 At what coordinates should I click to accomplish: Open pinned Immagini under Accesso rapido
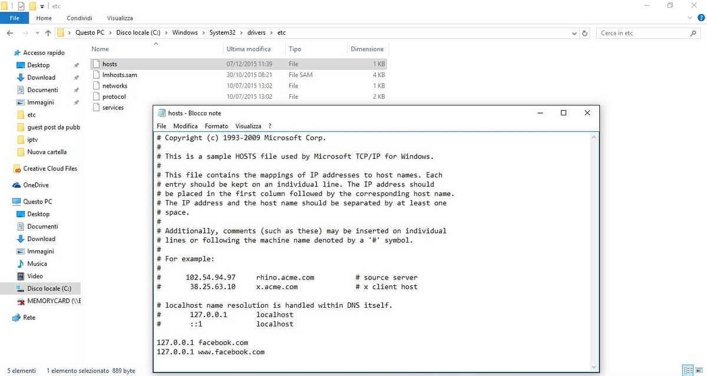pyautogui.click(x=40, y=102)
